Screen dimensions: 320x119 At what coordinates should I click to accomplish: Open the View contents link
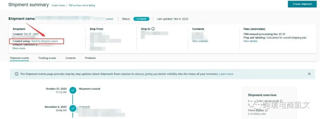[x=200, y=41]
